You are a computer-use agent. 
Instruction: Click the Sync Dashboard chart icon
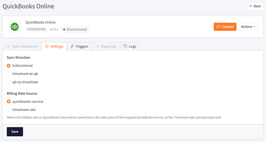click(8, 46)
